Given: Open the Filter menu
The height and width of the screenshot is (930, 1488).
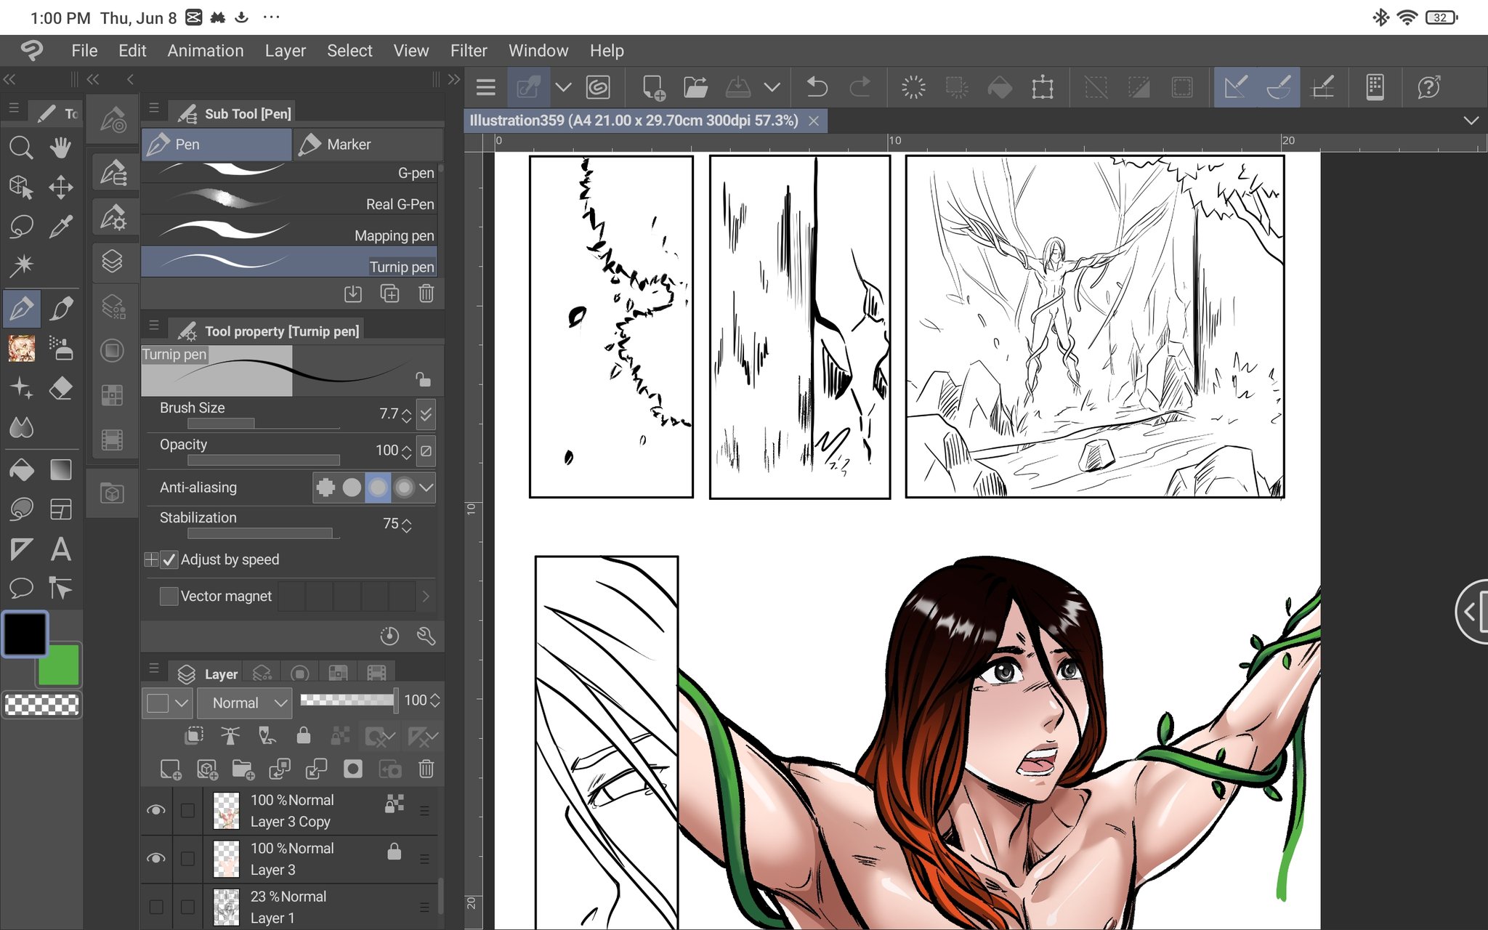Looking at the screenshot, I should tap(468, 51).
